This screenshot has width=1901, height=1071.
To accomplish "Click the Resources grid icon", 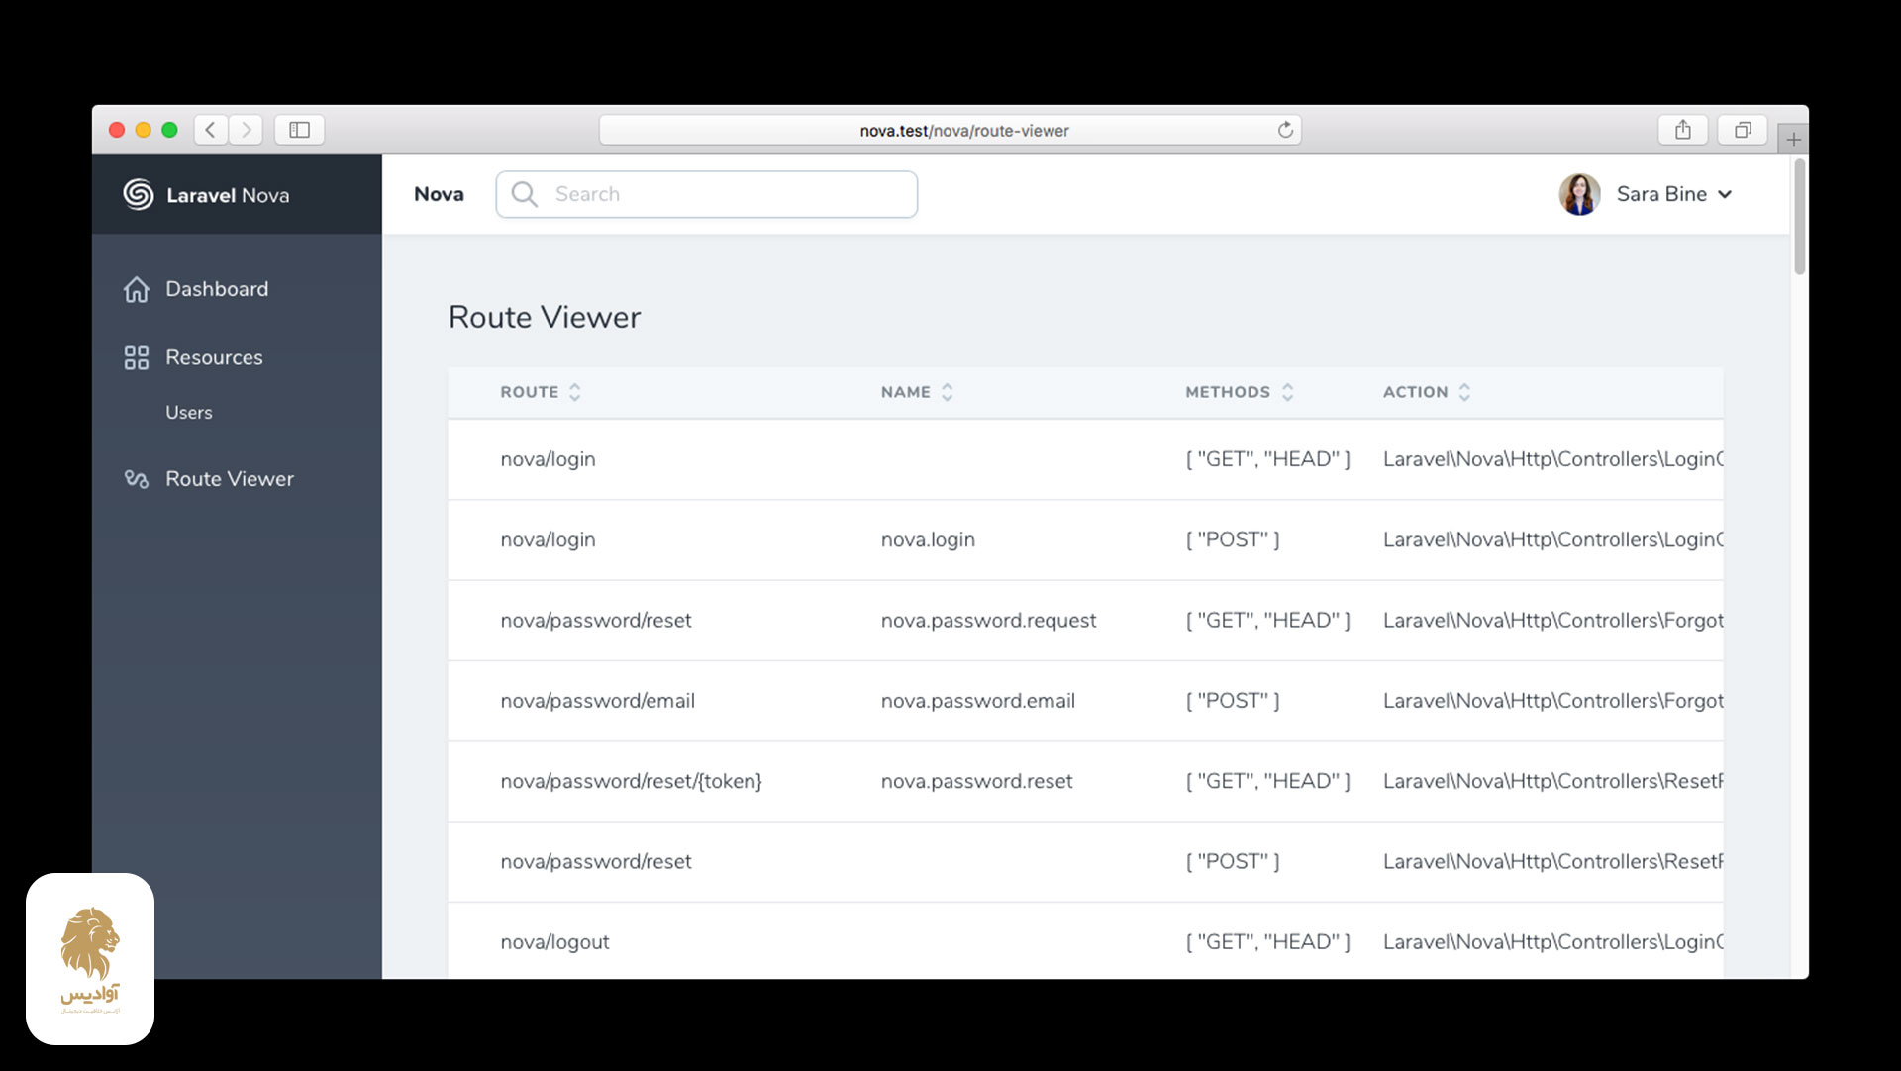I will (137, 357).
